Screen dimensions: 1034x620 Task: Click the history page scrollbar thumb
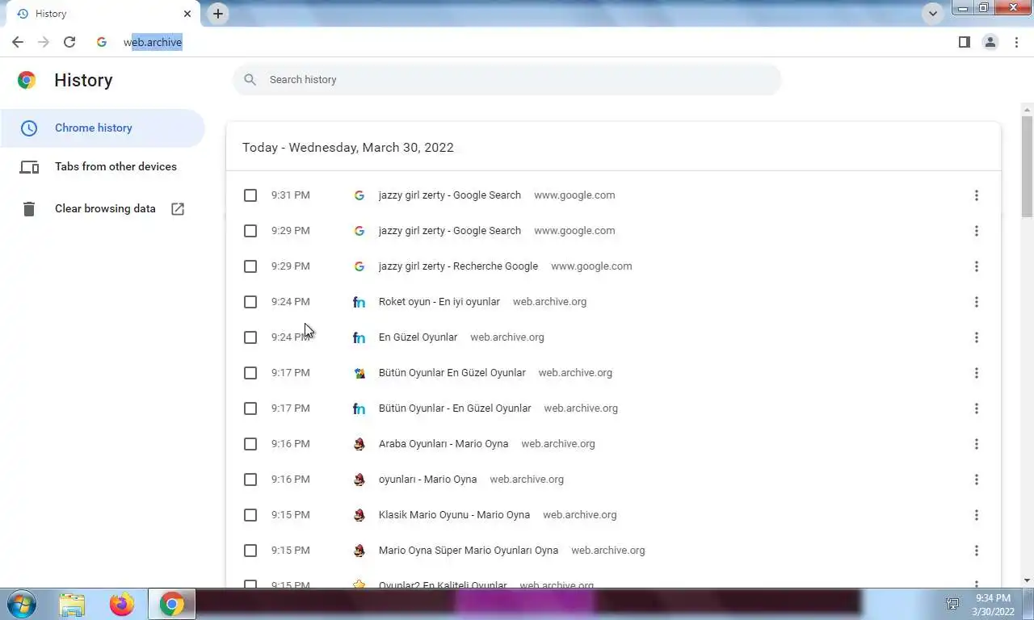1027,166
